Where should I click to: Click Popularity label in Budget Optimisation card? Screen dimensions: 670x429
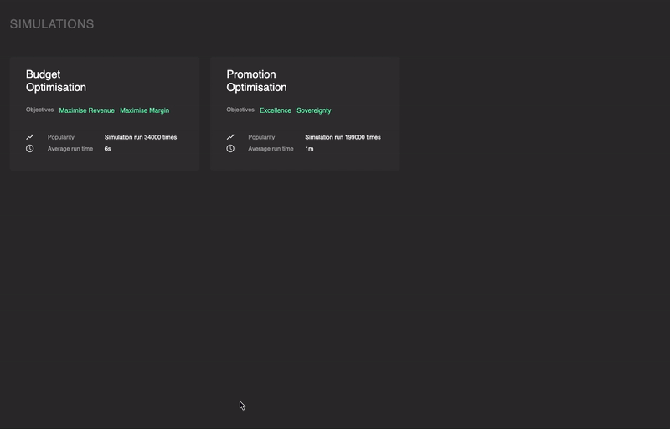60,137
